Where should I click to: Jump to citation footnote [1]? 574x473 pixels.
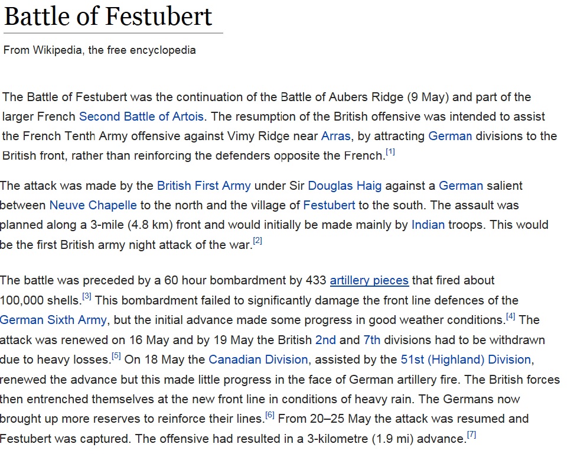(x=390, y=153)
